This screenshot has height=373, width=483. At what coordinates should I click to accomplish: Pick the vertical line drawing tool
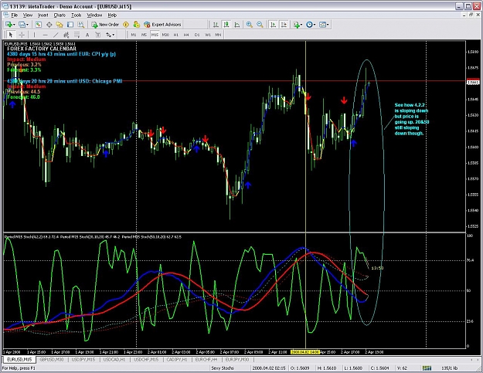34,35
